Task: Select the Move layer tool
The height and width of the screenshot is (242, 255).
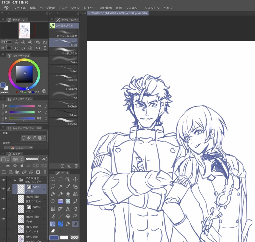Action: tap(75, 179)
